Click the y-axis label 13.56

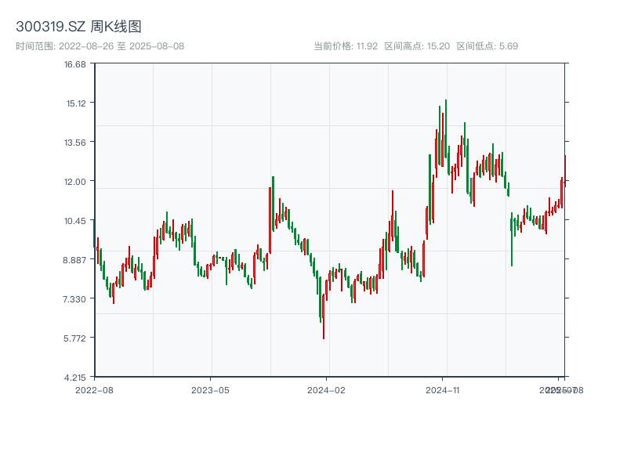tap(75, 143)
